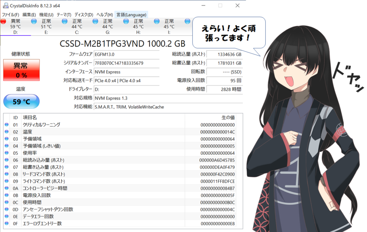
Task: Click raw value 0000000000014C
Action: [218, 132]
